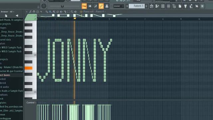Viewport: 213px width, 120px height.
Task: Click the plus button after Pattern 1
Action: point(146,6)
